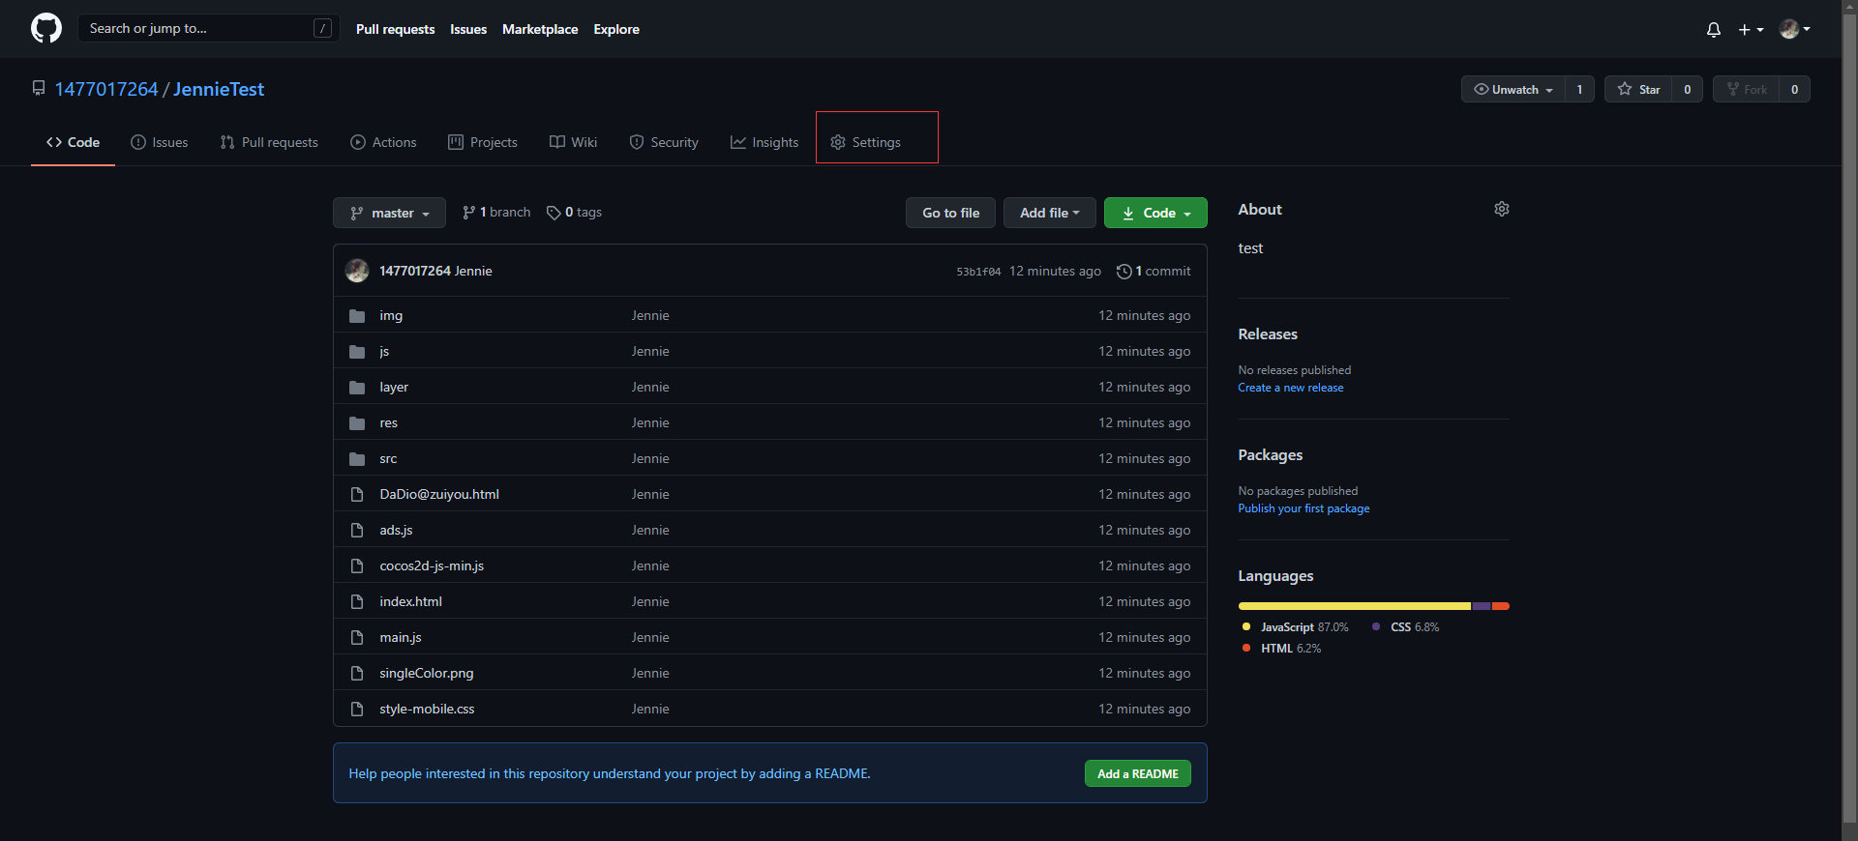Click the 1477017264 owner link

(x=106, y=89)
